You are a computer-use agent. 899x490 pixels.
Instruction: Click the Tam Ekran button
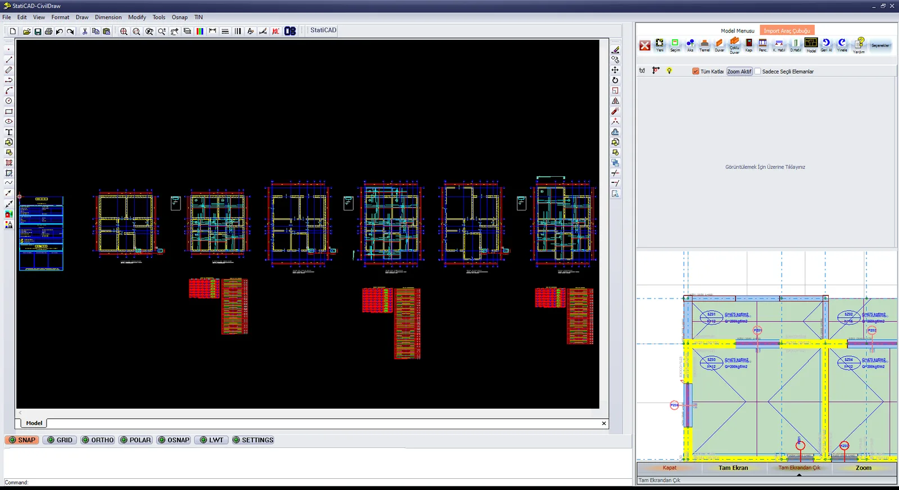pyautogui.click(x=733, y=468)
